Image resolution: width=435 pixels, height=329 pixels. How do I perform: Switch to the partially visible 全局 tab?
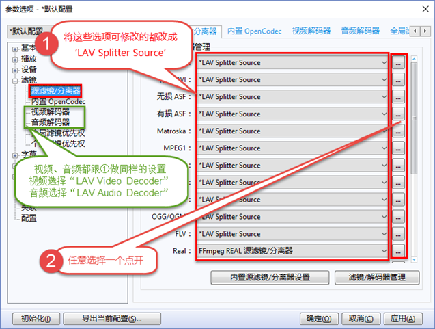coord(399,31)
